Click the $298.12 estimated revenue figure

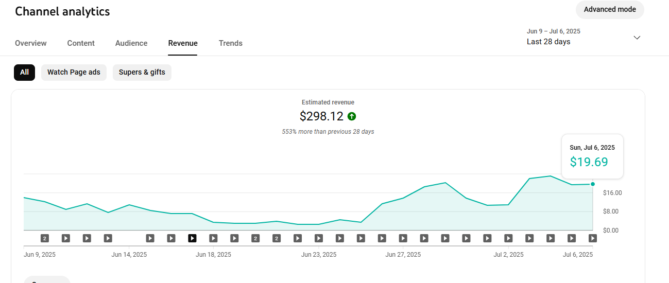point(321,116)
